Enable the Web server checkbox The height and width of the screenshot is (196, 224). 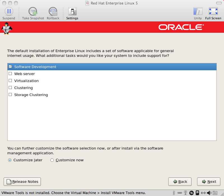pos(10,74)
